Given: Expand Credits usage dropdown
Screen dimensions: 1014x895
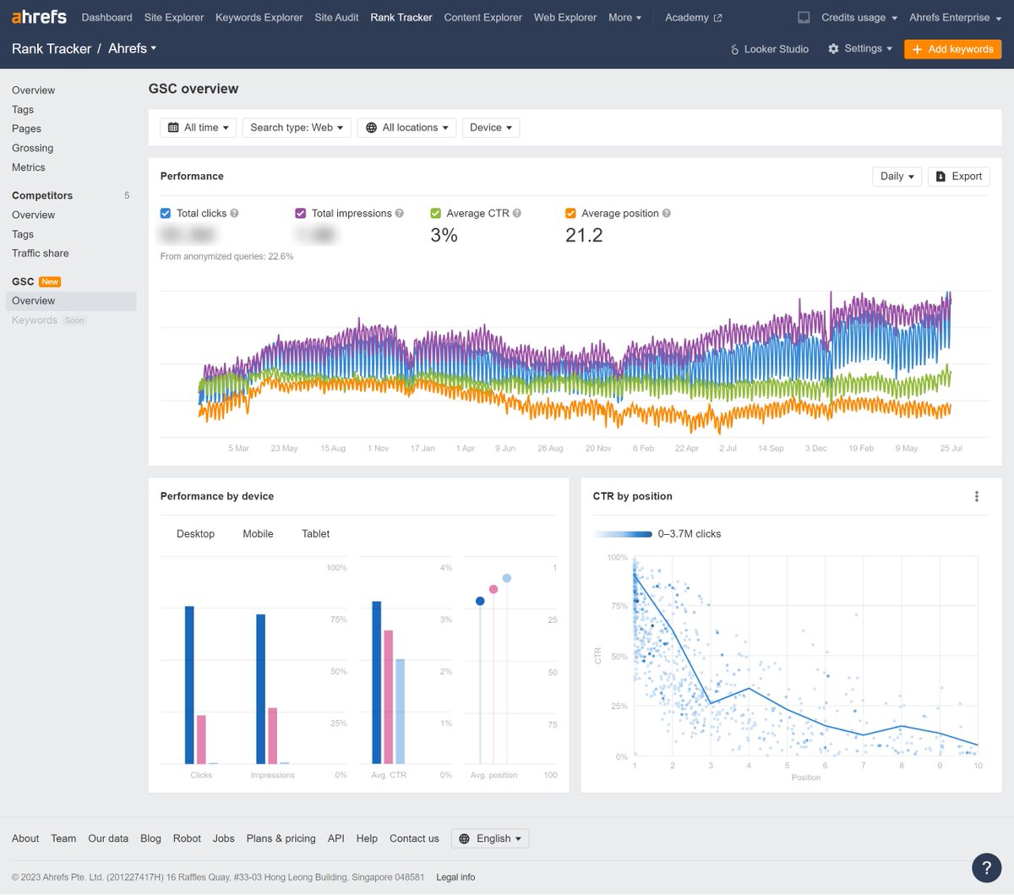Looking at the screenshot, I should click(x=859, y=17).
